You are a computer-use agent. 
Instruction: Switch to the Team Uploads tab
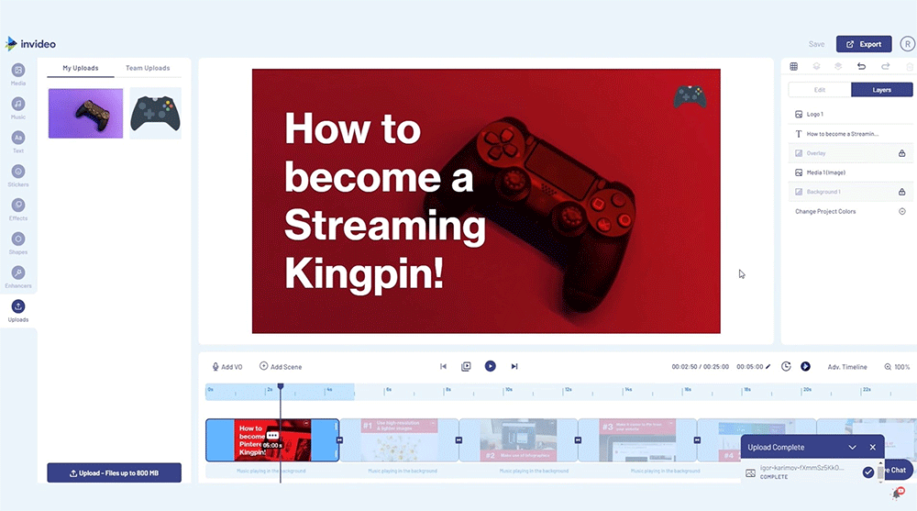click(147, 68)
